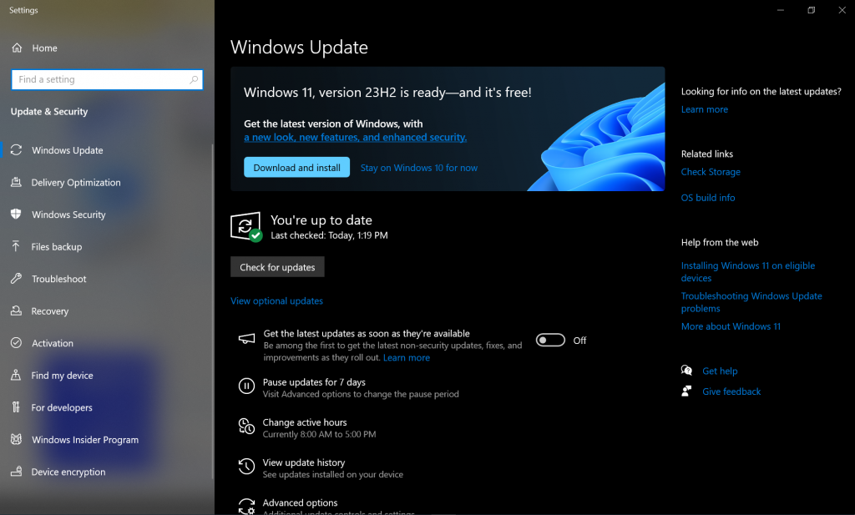The height and width of the screenshot is (515, 855).
Task: Open 'a new look, new features' link
Action: (355, 138)
